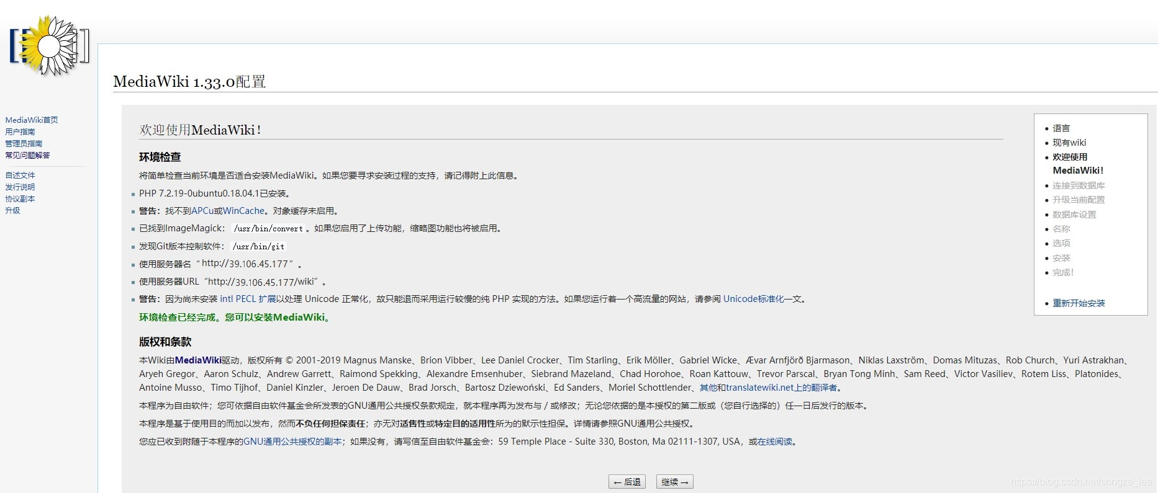The image size is (1158, 493).
Task: Open the MediaWiki首页 sidebar link
Action: [32, 120]
